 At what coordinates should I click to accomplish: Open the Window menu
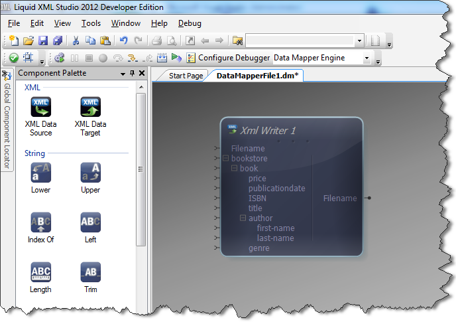point(126,23)
